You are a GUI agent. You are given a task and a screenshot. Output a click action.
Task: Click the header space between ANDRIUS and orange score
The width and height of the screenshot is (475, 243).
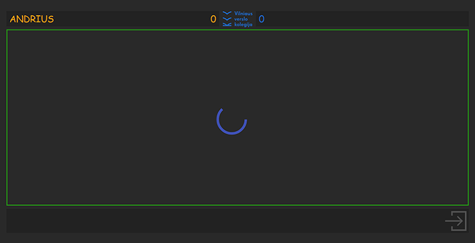[130, 19]
